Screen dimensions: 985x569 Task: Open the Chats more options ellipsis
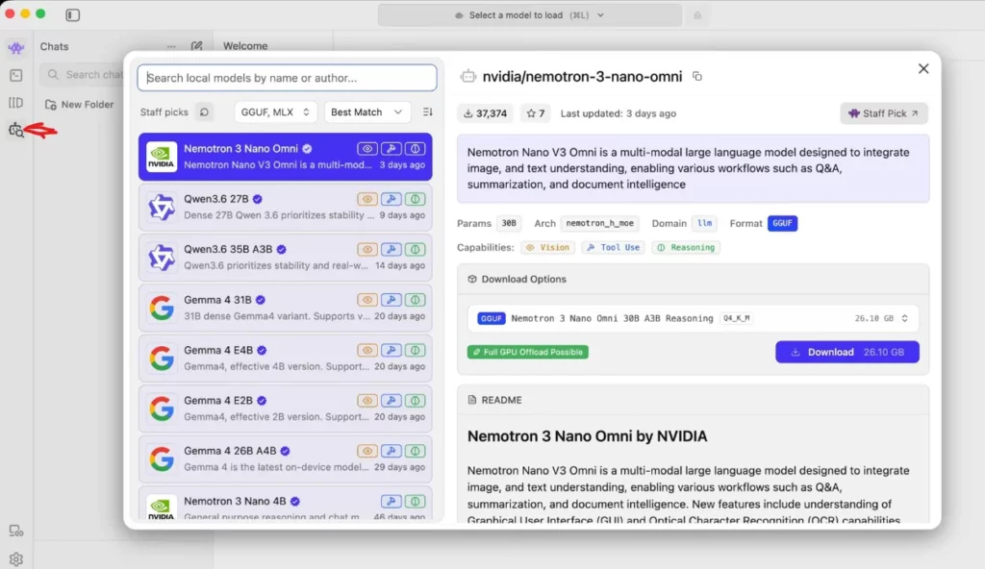(171, 46)
